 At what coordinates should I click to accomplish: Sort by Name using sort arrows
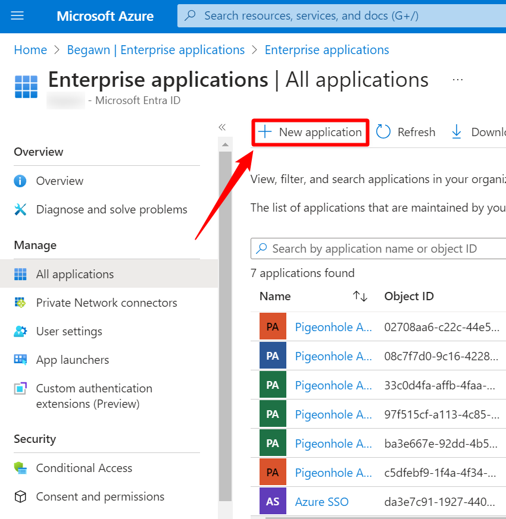point(360,296)
